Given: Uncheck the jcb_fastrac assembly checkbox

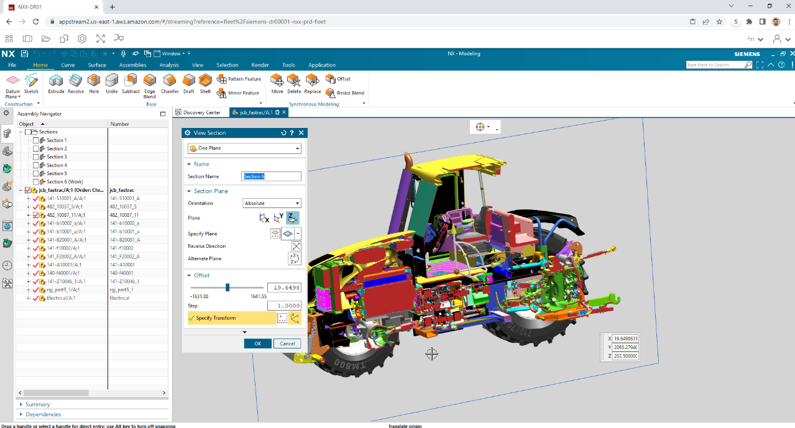Looking at the screenshot, I should [x=27, y=190].
